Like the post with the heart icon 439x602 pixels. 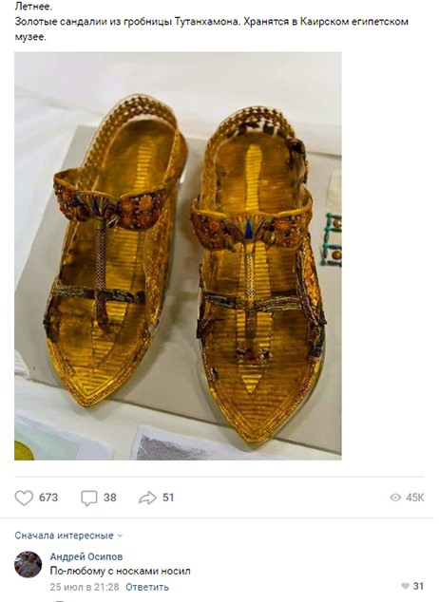pyautogui.click(x=24, y=498)
